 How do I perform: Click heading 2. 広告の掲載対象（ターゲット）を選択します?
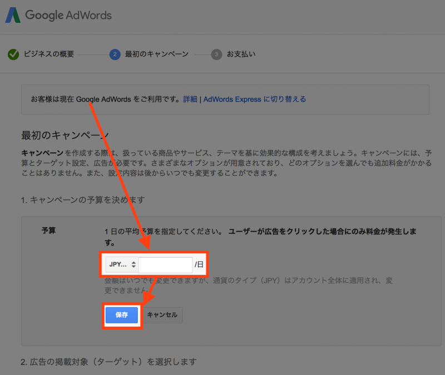pyautogui.click(x=108, y=362)
